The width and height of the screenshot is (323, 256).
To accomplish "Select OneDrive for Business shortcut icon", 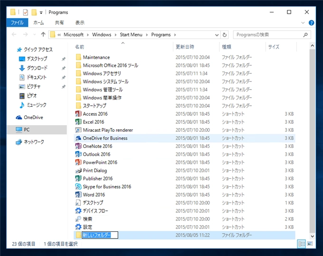I will click(x=78, y=138).
